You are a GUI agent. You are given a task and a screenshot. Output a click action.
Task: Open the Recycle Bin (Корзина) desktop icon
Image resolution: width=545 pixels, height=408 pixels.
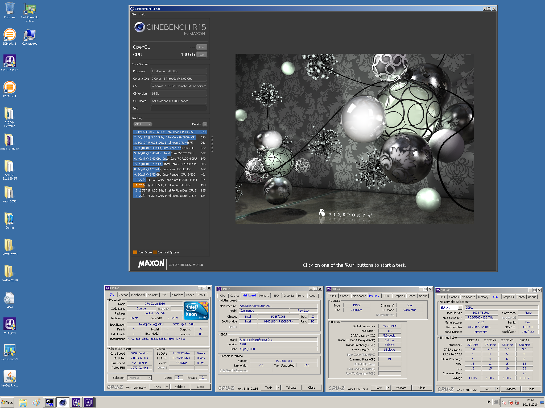[10, 11]
